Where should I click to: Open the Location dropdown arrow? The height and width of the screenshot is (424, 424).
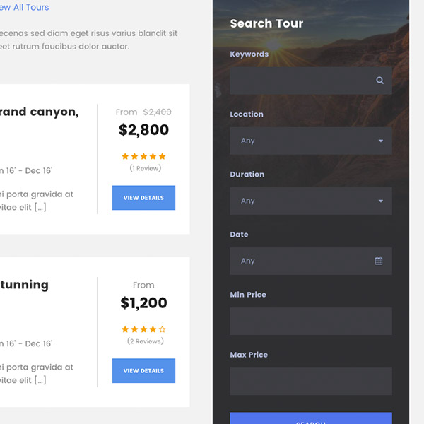click(x=380, y=141)
